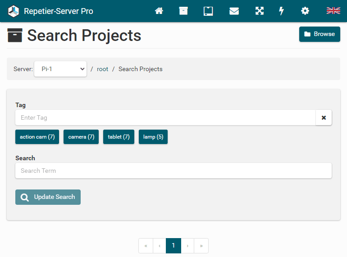
Task: Toggle the 'action cam (7)' tag filter
Action: point(37,137)
